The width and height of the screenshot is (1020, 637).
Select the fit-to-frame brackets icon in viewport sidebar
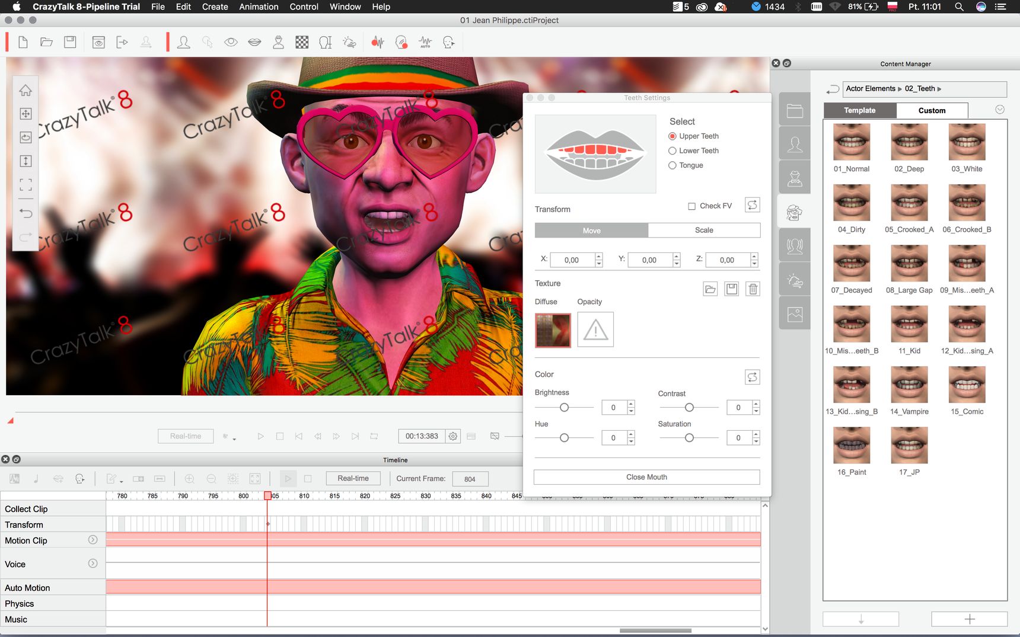click(x=26, y=185)
